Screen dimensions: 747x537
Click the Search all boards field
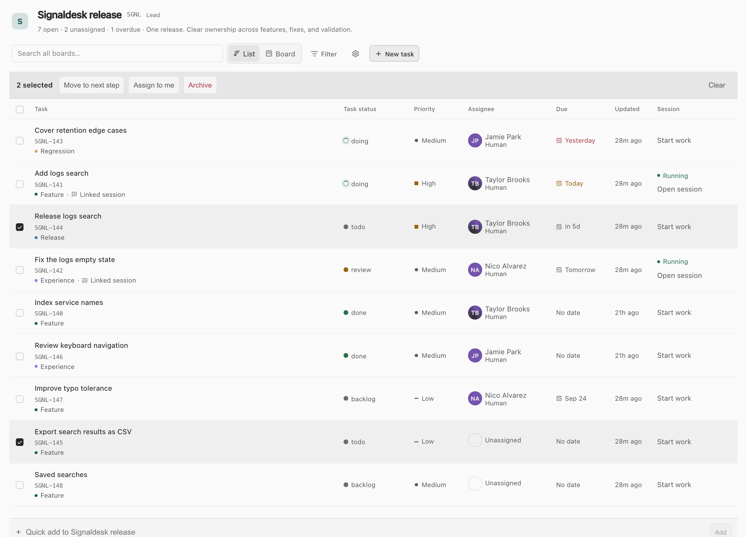pos(117,53)
